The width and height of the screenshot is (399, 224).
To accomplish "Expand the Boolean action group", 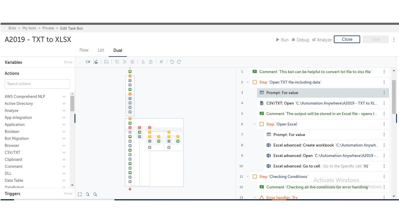I will point(64,132).
